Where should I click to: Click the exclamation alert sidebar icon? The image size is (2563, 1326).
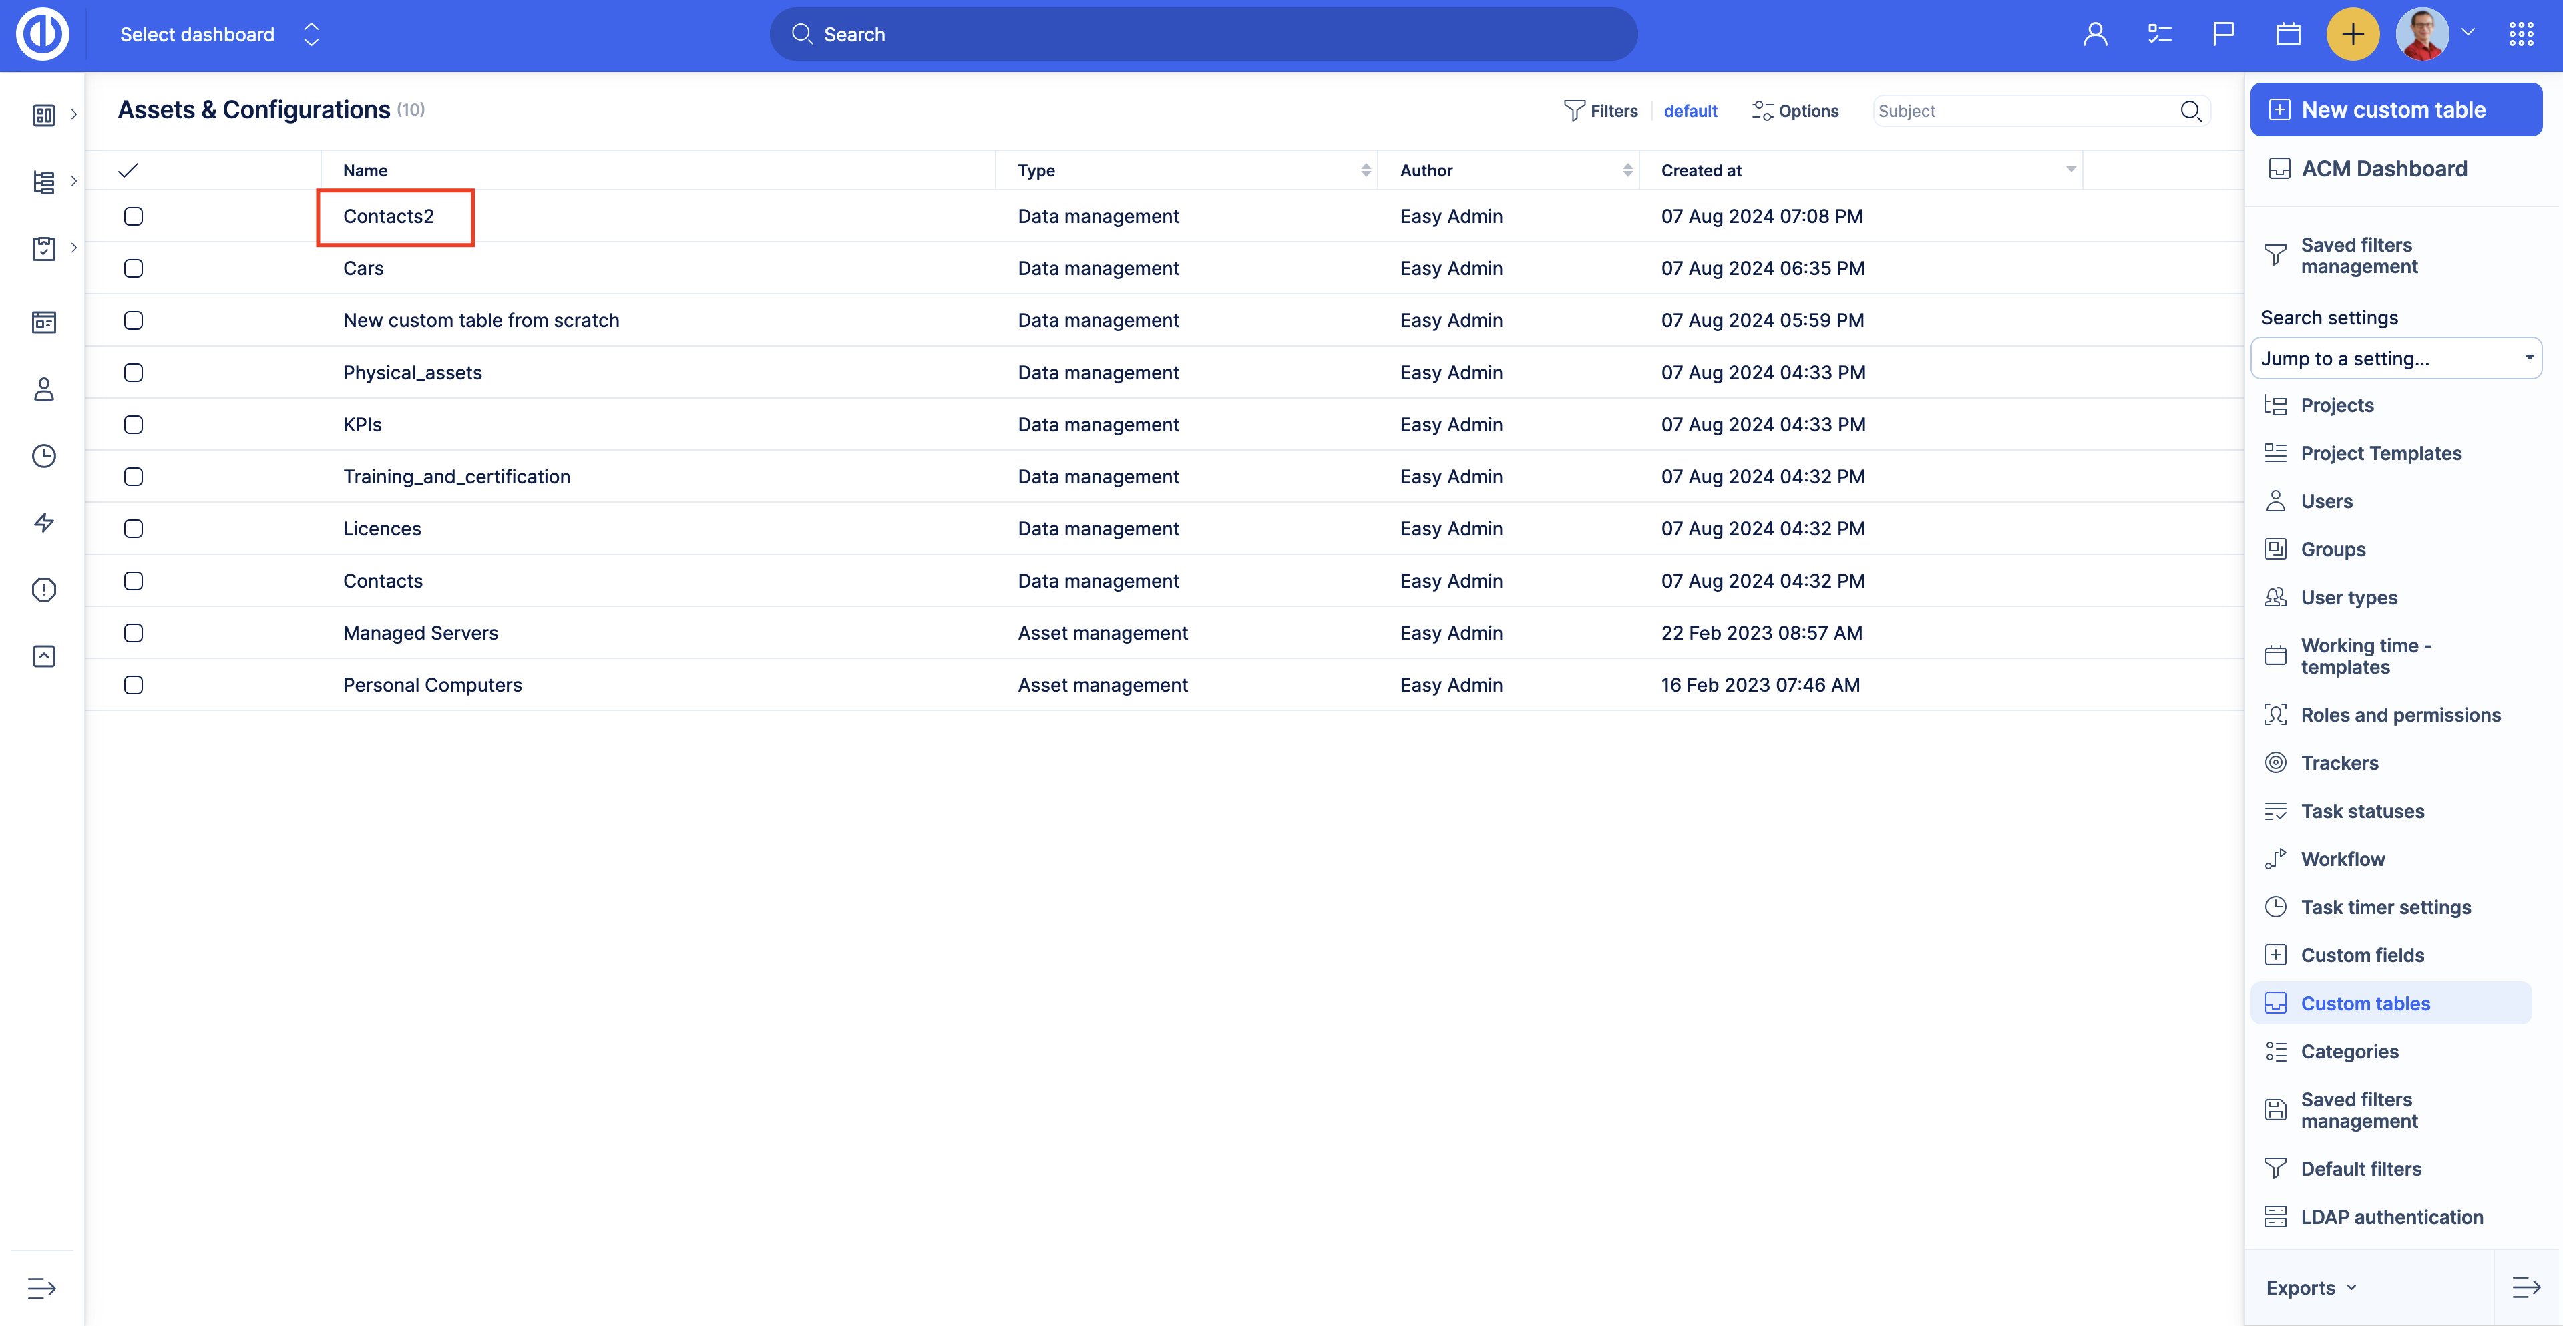point(44,590)
